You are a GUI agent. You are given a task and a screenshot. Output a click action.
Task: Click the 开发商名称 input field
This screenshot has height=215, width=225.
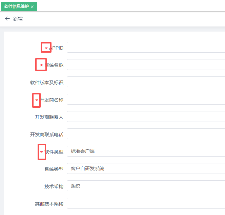[x=146, y=99]
